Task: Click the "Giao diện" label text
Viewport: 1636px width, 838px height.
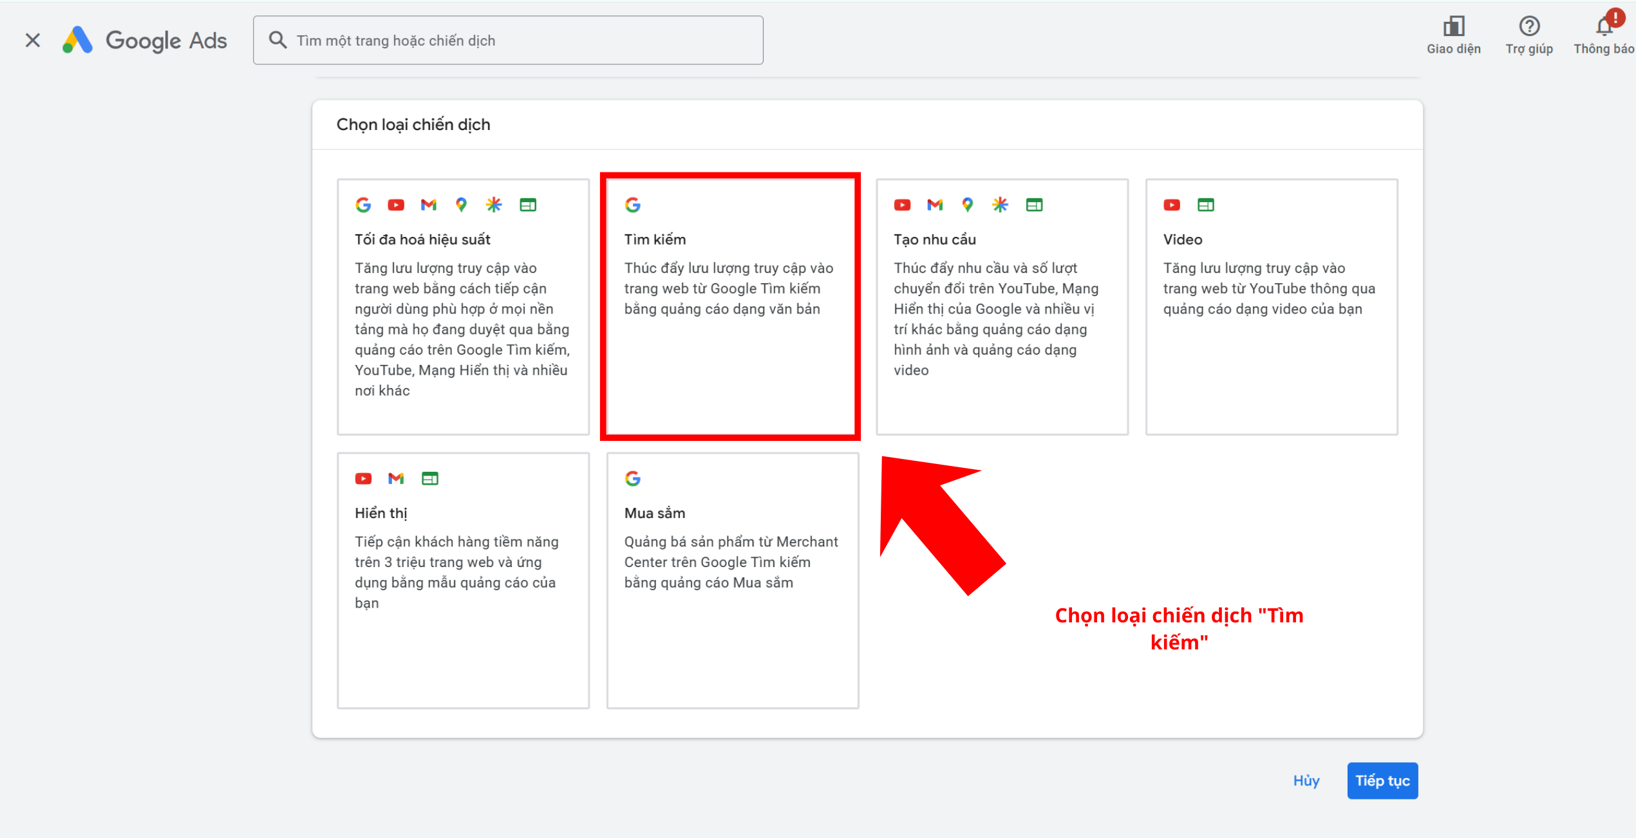Action: click(x=1454, y=49)
